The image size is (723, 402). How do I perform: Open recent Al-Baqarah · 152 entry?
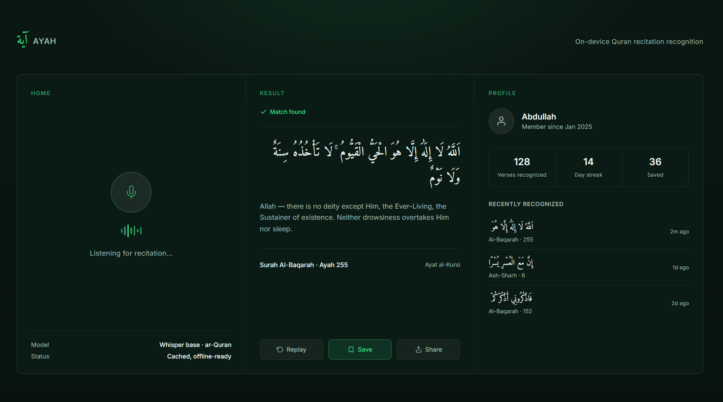[589, 303]
